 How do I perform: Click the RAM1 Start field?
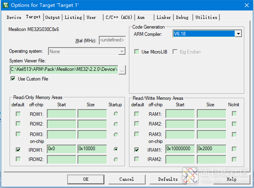(180, 114)
